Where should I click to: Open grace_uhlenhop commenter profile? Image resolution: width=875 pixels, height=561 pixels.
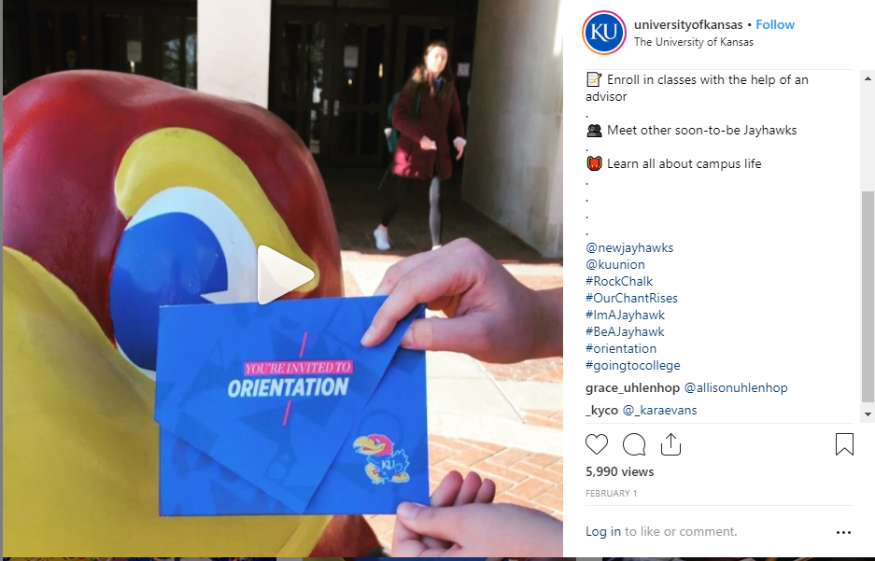coord(632,387)
